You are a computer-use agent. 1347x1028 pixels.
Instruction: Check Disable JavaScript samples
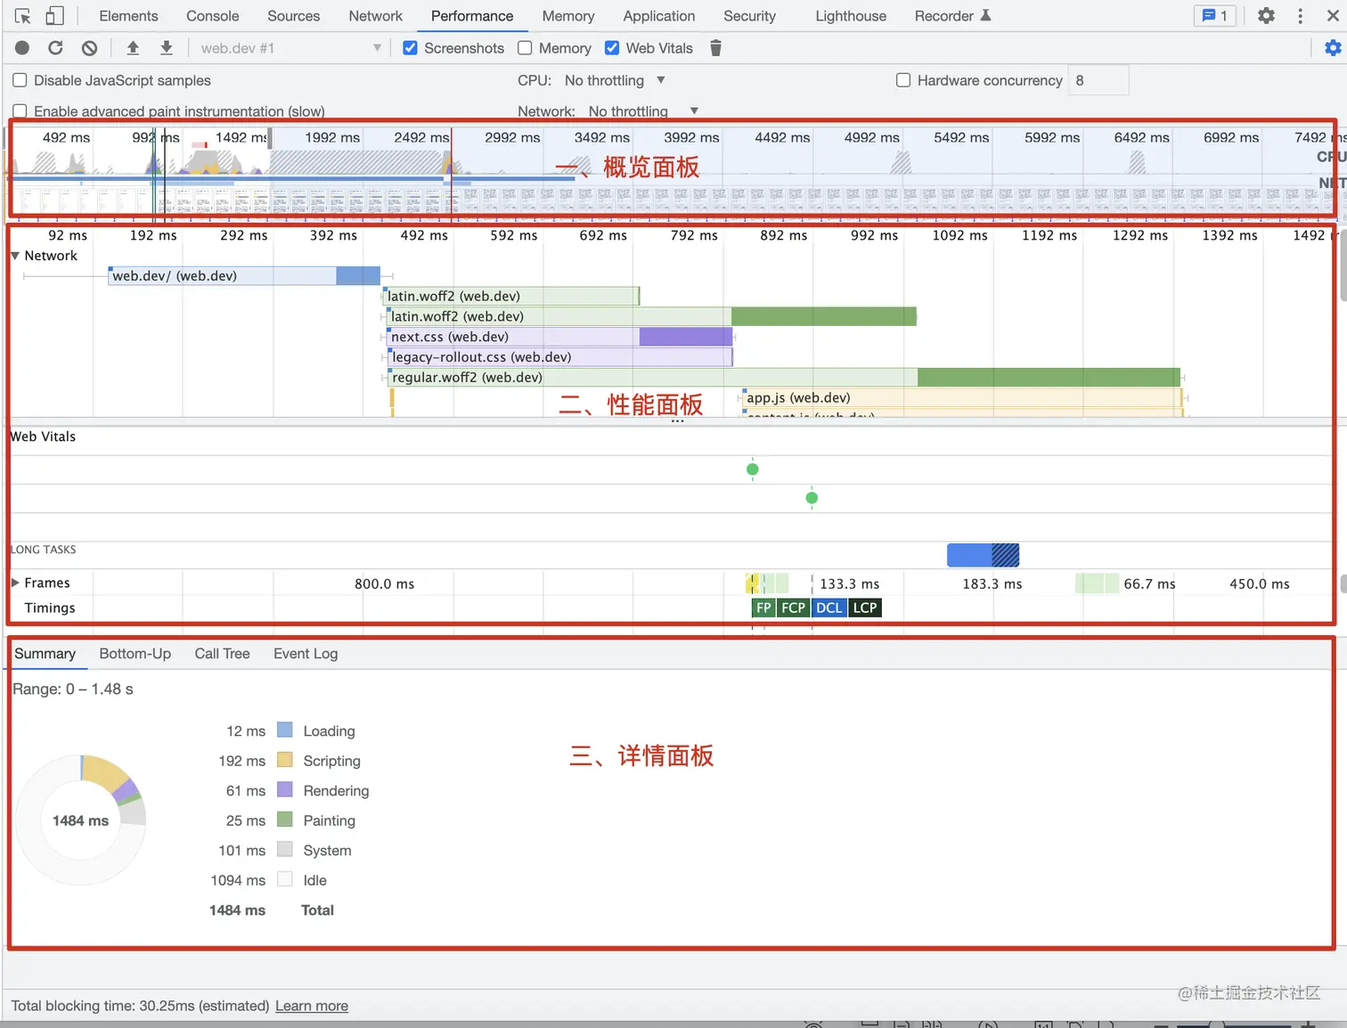tap(20, 80)
